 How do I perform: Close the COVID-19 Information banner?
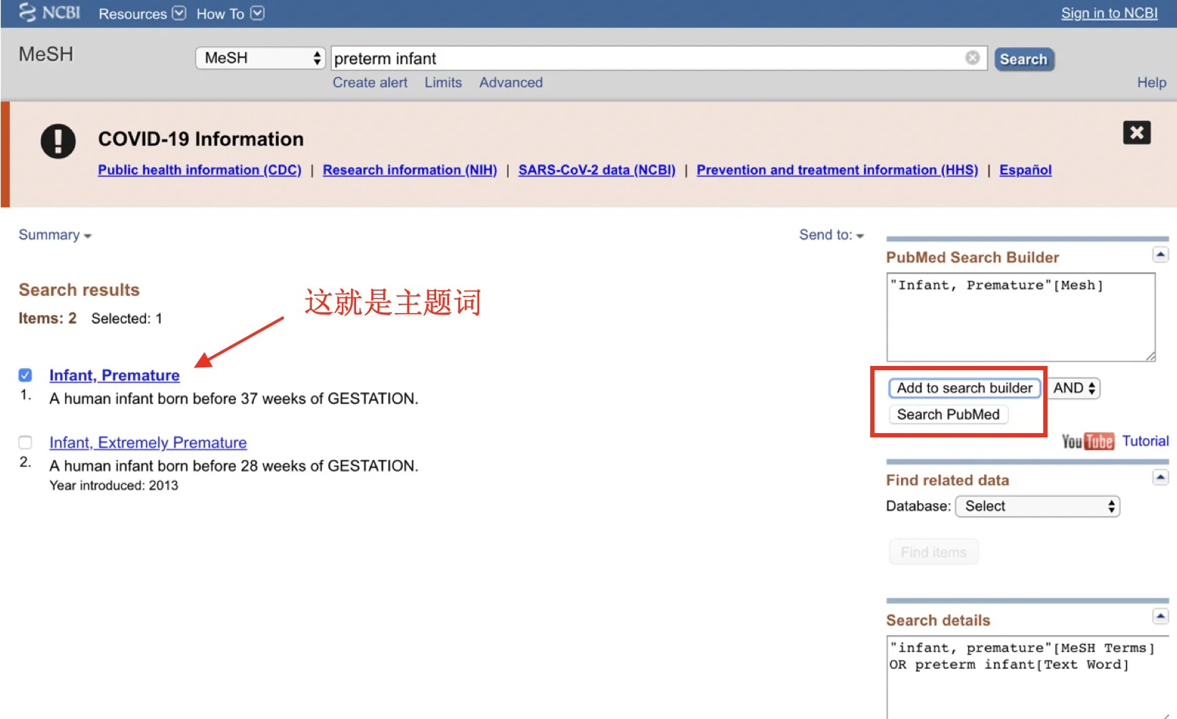[1137, 132]
